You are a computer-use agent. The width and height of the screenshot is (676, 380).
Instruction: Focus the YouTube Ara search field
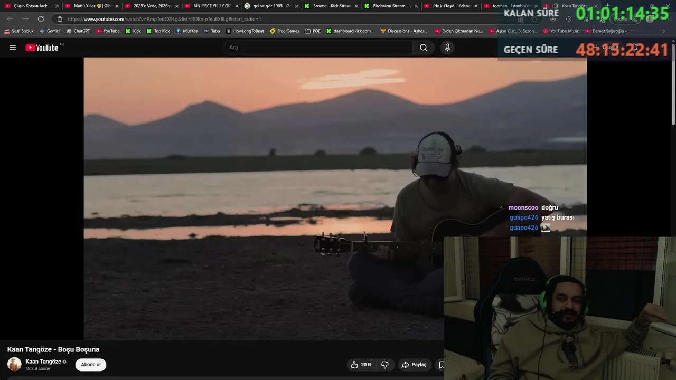pyautogui.click(x=318, y=47)
